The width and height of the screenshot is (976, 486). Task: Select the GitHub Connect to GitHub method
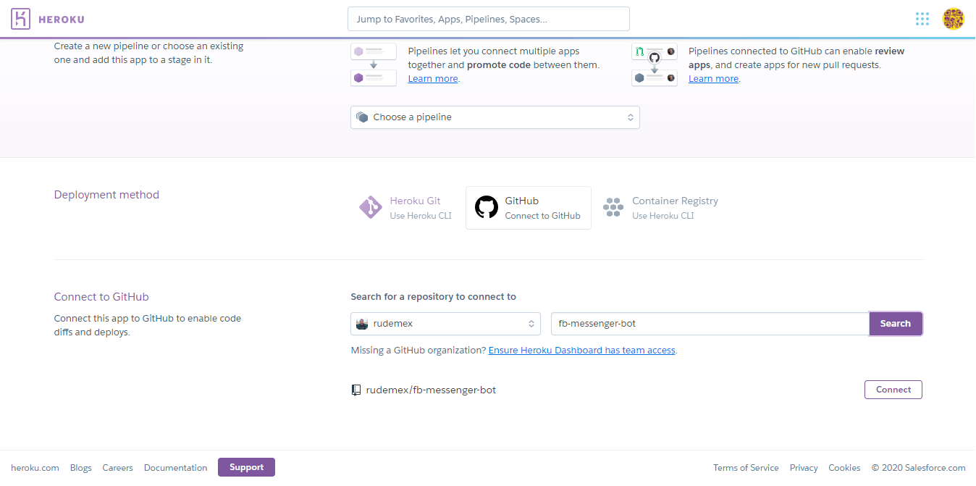pyautogui.click(x=529, y=208)
